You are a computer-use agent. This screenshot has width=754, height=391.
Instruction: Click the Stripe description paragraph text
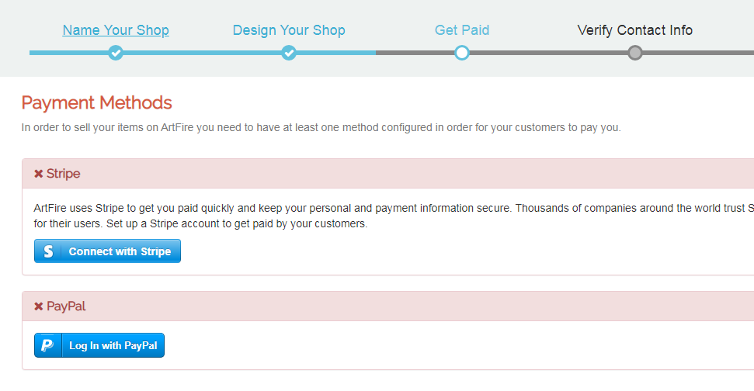pyautogui.click(x=311, y=216)
